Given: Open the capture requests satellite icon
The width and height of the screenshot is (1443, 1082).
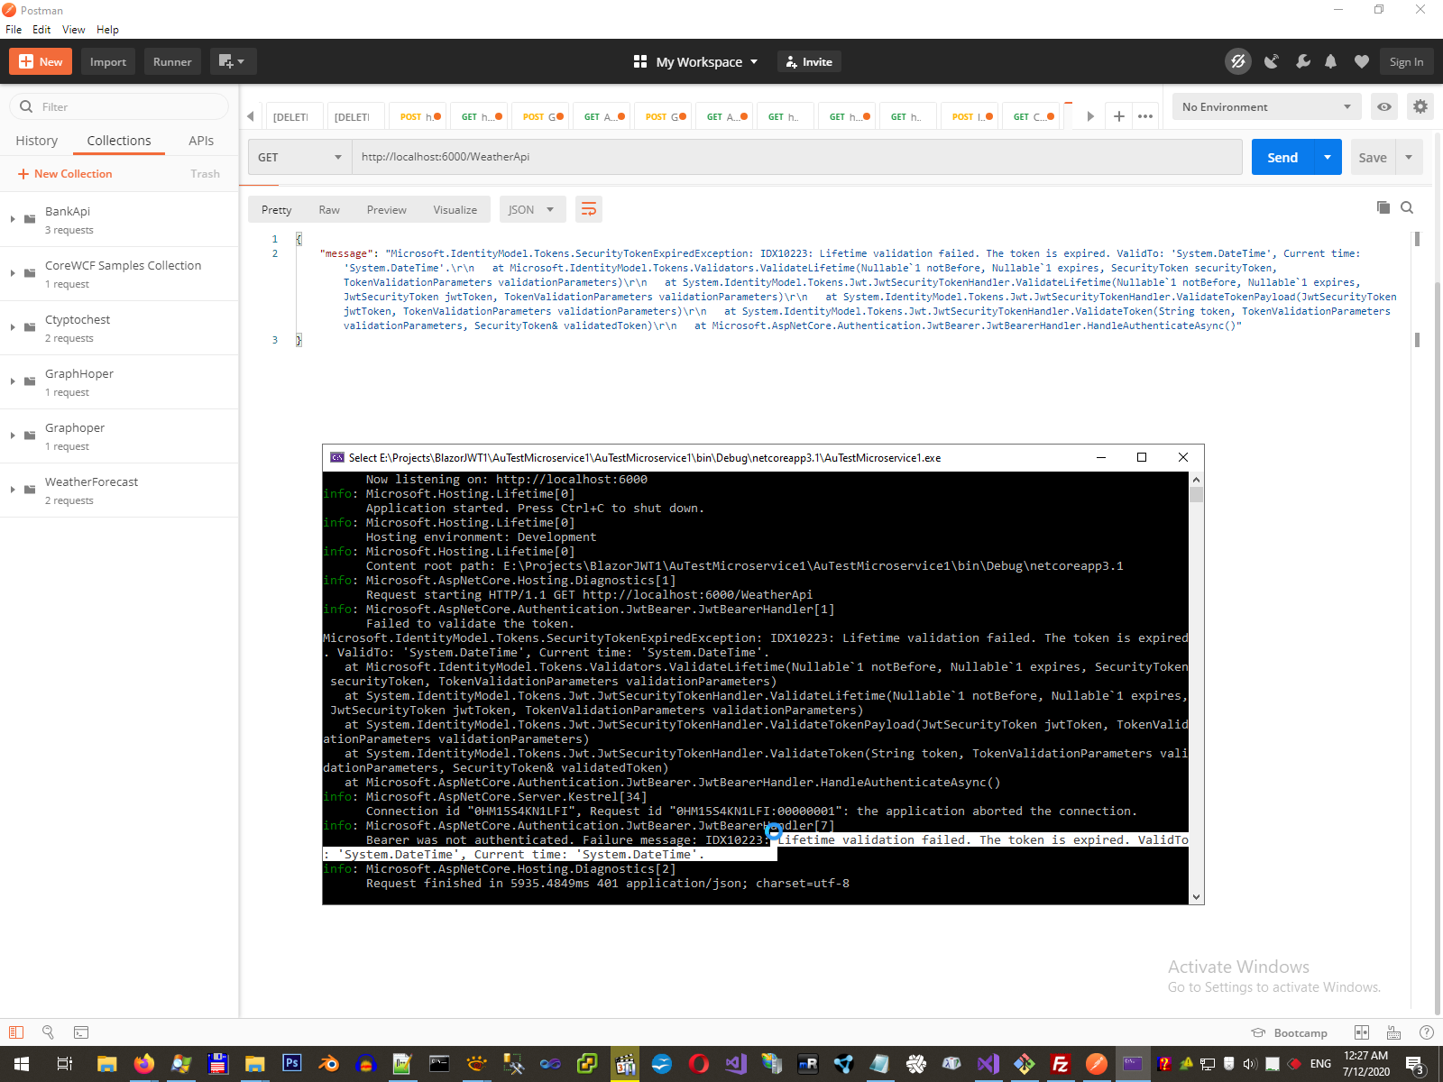Looking at the screenshot, I should click(1272, 61).
